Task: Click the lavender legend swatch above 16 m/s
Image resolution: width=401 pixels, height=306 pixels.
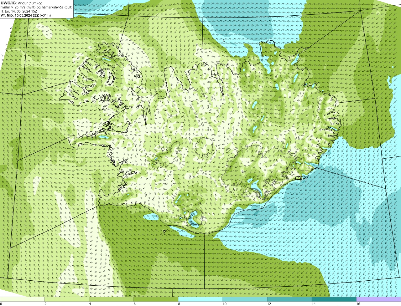Action: pyautogui.click(x=379, y=299)
